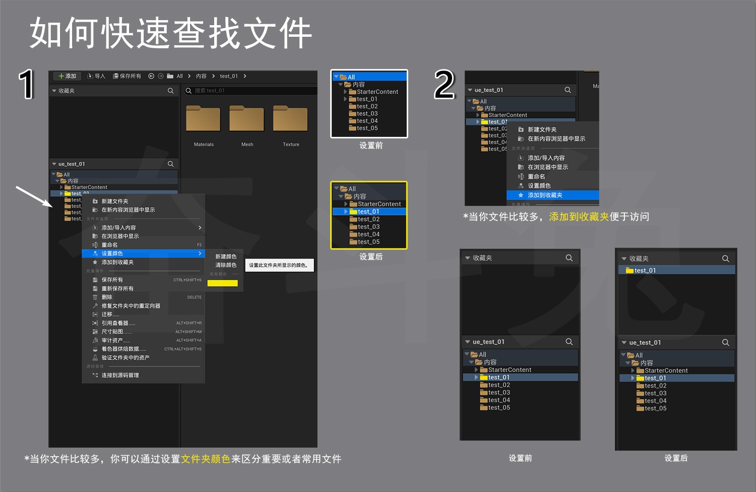Expand the chevron after All in the breadcrumb
The height and width of the screenshot is (492, 756).
[x=190, y=76]
